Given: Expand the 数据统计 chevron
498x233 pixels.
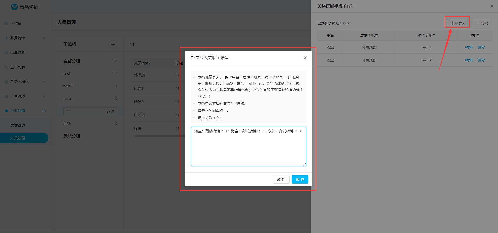Looking at the screenshot, I should [44, 38].
